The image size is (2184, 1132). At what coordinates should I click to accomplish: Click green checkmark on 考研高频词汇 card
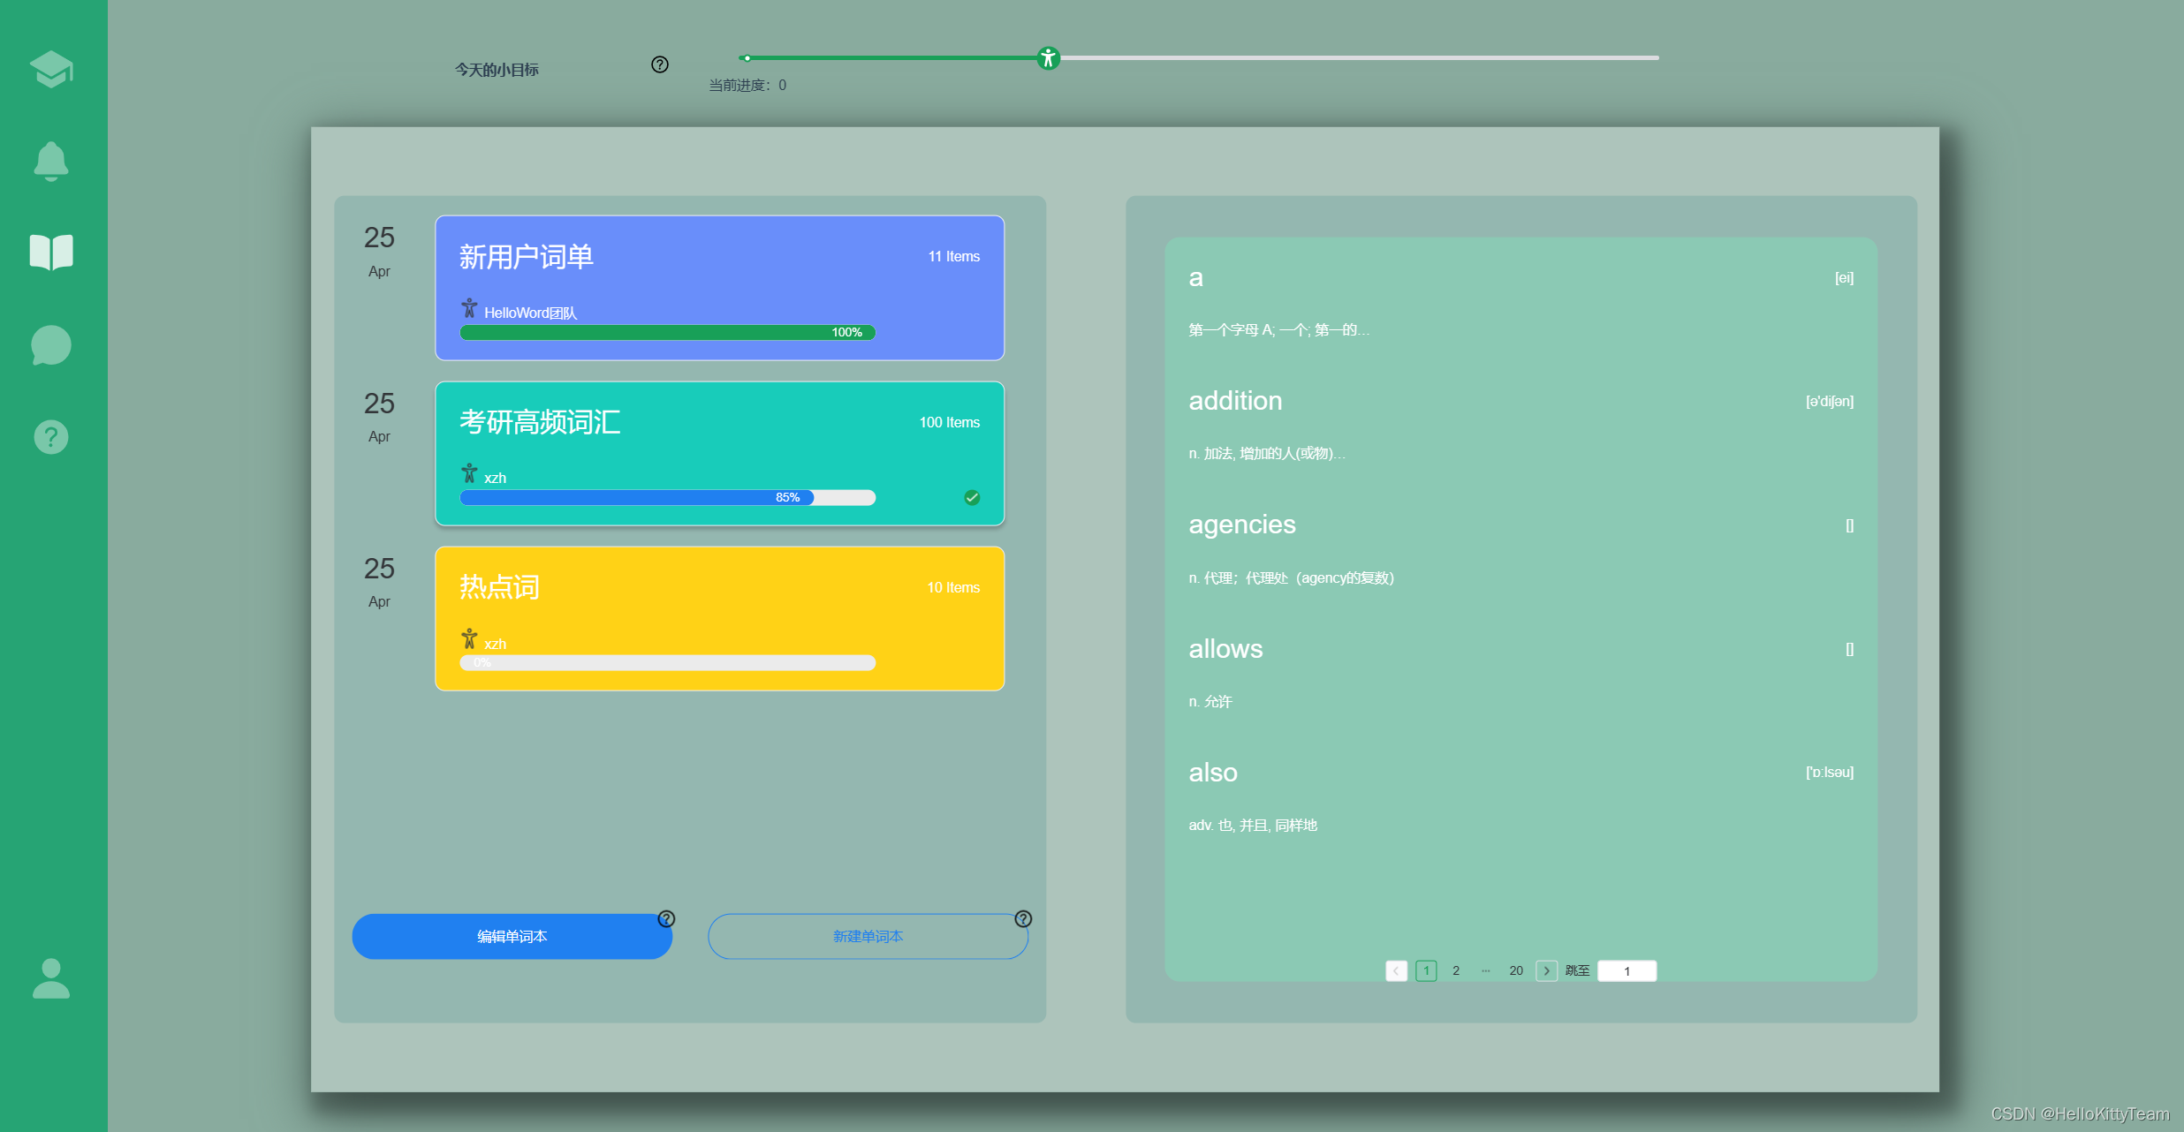pos(972,498)
